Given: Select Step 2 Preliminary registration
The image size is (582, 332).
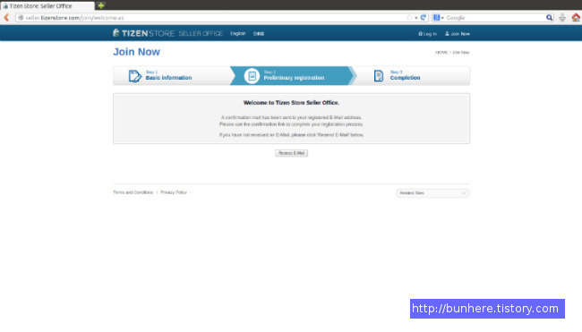Looking at the screenshot, I should pyautogui.click(x=294, y=75).
